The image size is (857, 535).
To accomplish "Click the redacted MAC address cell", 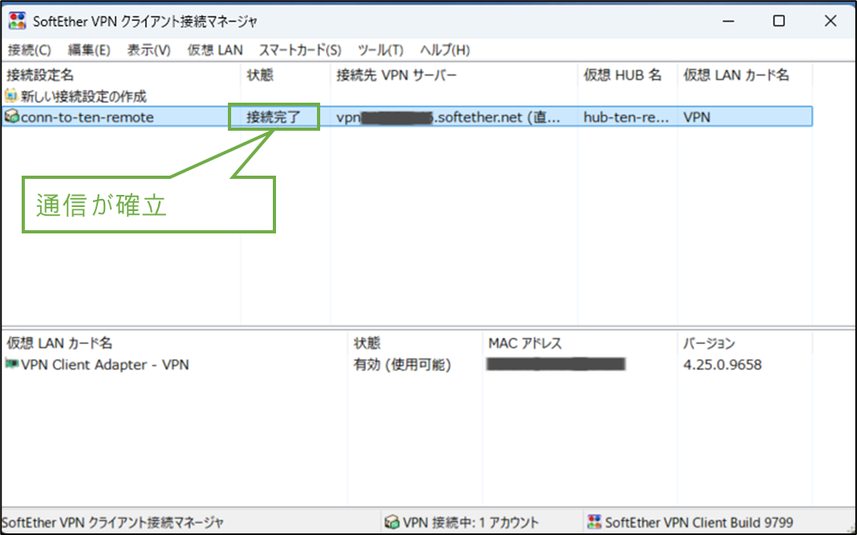I will [x=556, y=364].
